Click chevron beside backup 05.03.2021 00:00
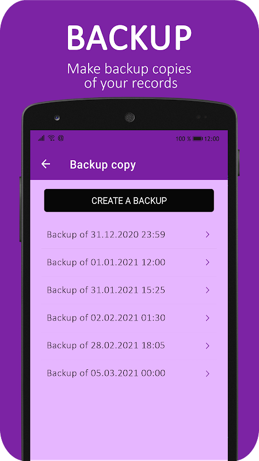This screenshot has width=259, height=461. 208,373
